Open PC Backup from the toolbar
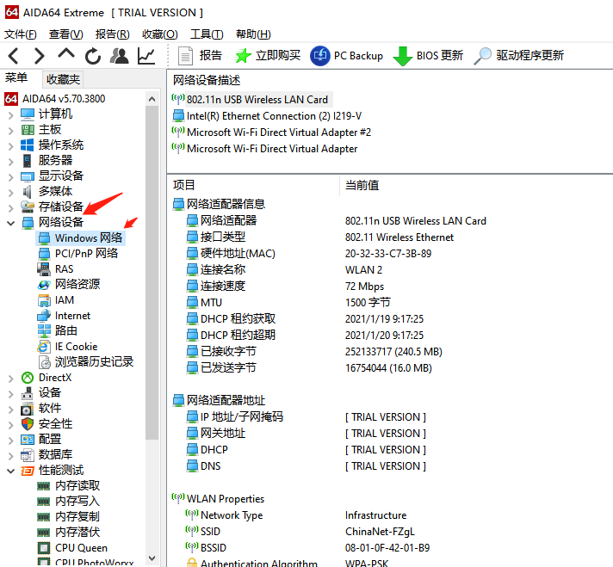 [346, 55]
